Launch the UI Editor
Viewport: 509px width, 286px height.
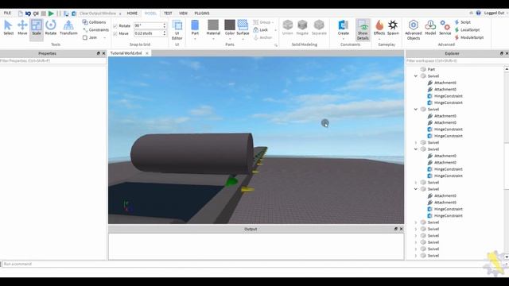(177, 29)
